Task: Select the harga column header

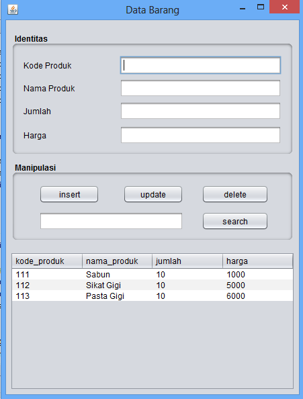Action: coord(258,261)
